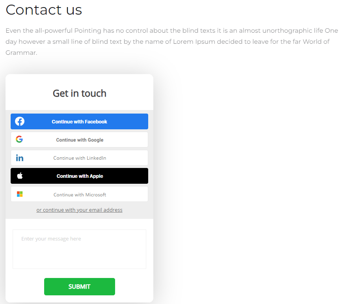Pick Continue with Microsoft option
The image size is (350, 304).
80,194
